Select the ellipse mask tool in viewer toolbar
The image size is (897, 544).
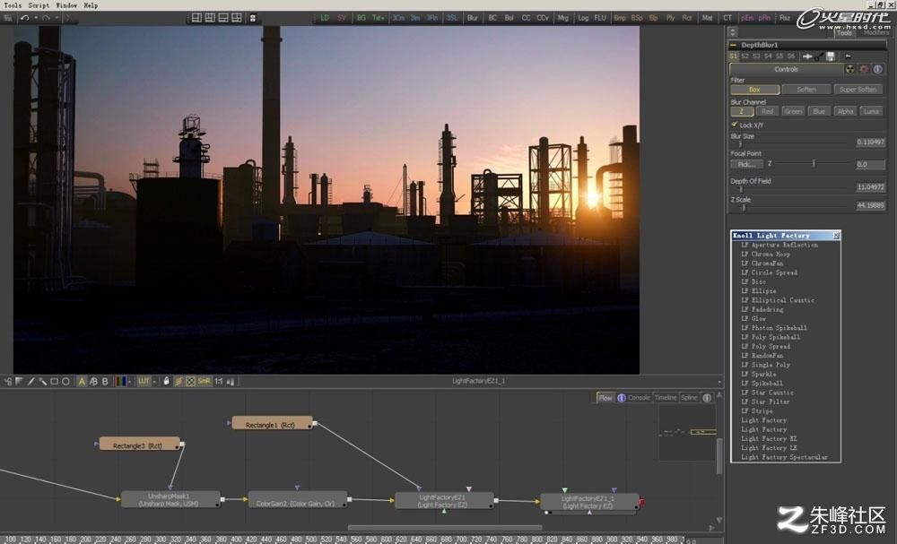tap(65, 381)
